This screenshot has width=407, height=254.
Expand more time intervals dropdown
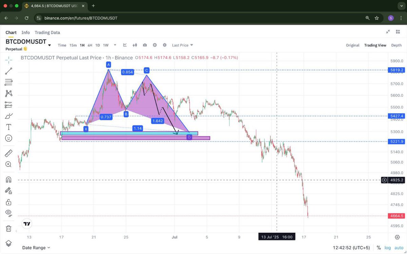[x=115, y=45]
